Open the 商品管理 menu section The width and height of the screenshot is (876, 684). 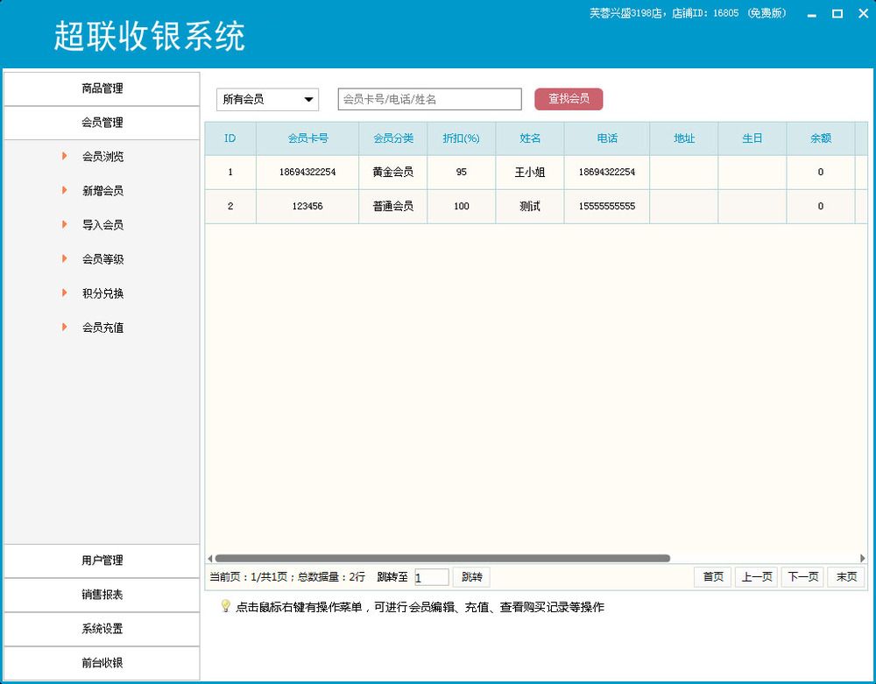click(x=102, y=88)
